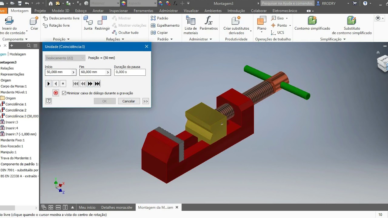Open Lista de materiais
Screen dimensions: 388x218
tap(191, 25)
